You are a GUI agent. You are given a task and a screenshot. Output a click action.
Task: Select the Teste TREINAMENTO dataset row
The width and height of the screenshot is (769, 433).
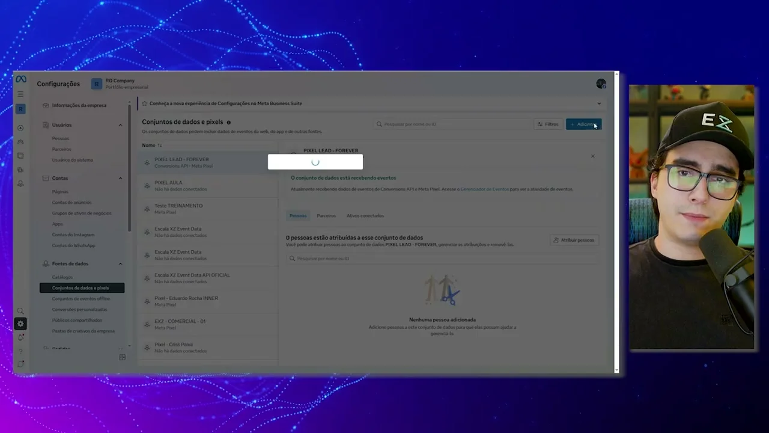tap(208, 209)
